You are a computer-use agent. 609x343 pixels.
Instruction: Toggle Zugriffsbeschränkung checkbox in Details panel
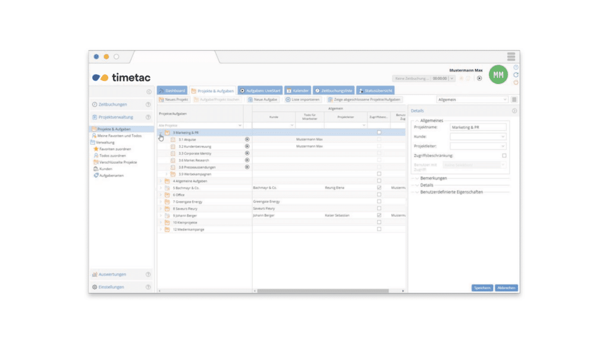(504, 155)
